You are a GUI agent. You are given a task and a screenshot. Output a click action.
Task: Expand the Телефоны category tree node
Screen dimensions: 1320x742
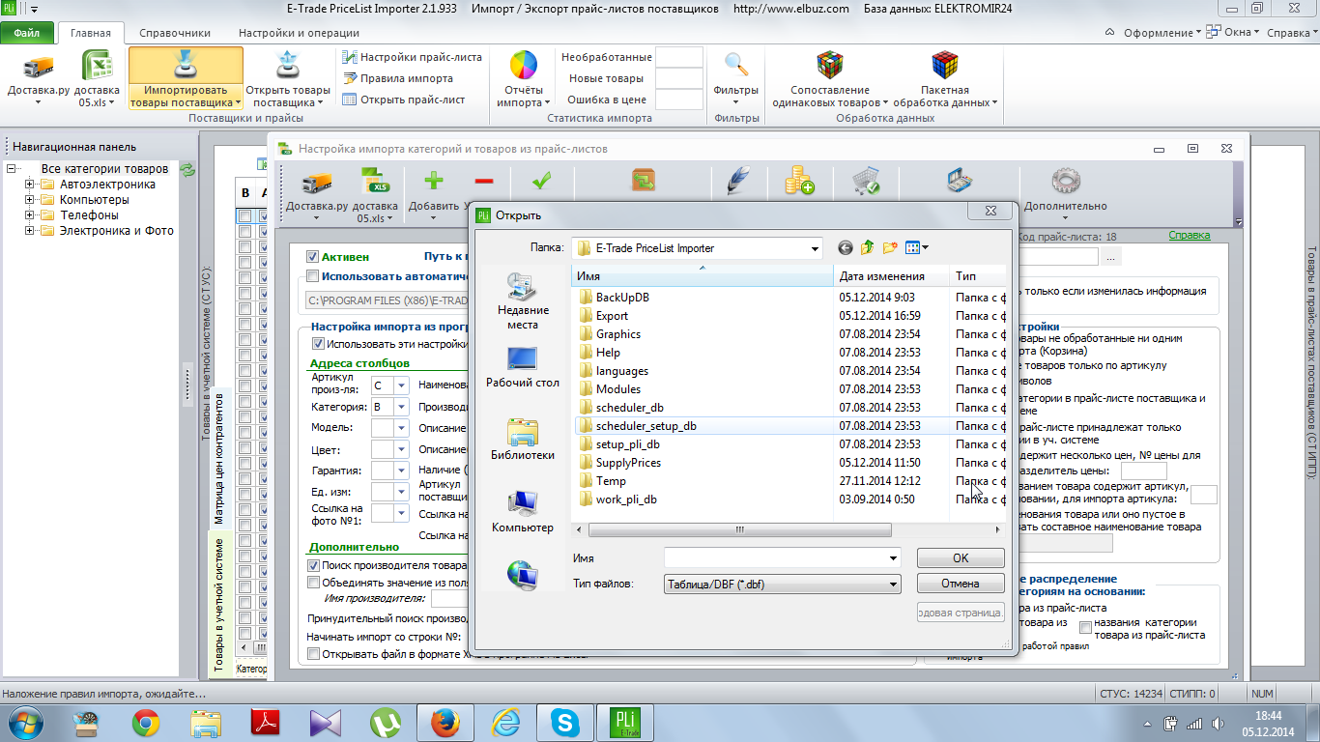click(x=30, y=215)
